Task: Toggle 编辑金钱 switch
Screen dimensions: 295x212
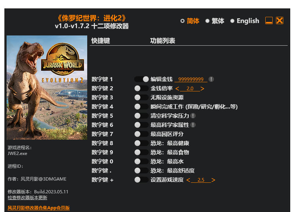Action: point(141,79)
